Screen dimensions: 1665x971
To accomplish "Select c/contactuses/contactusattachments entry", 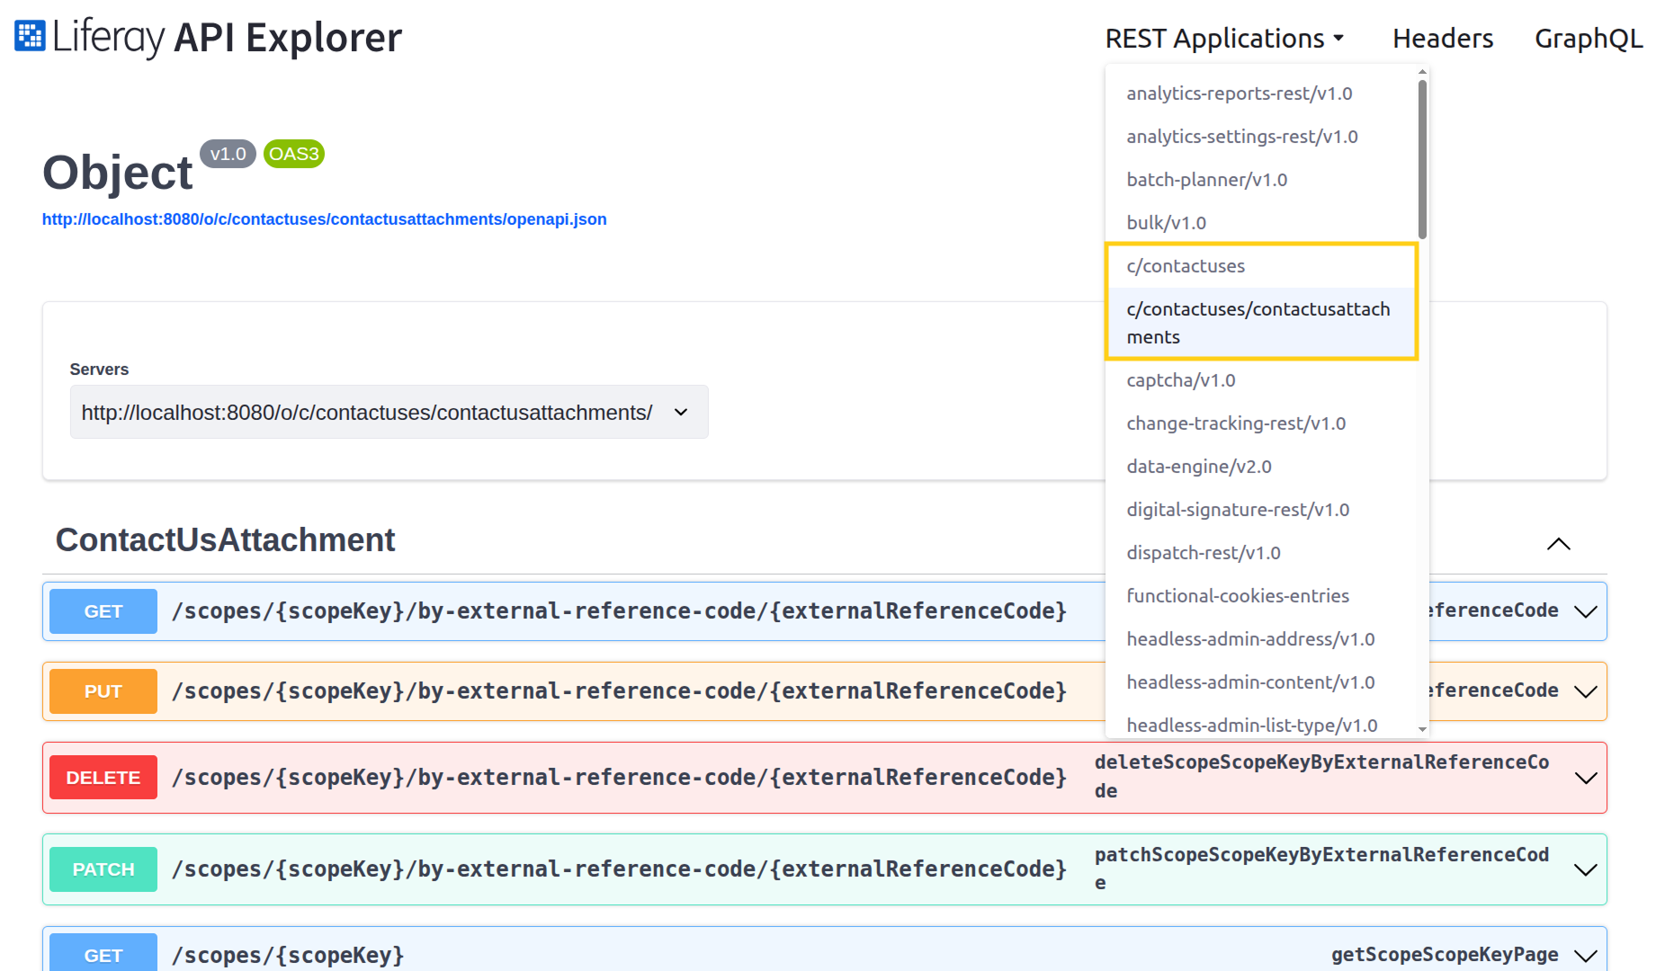I will tap(1260, 323).
